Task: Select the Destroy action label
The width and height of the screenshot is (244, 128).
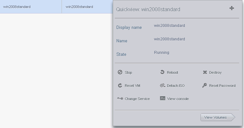Action: pyautogui.click(x=215, y=73)
